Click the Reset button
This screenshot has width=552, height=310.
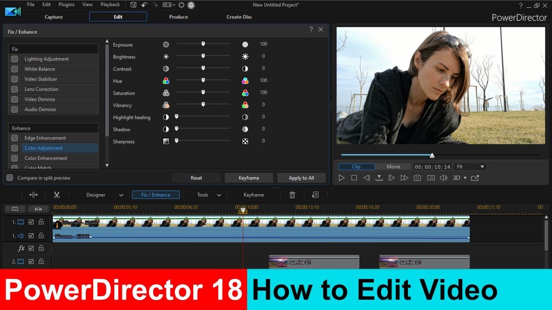[196, 178]
